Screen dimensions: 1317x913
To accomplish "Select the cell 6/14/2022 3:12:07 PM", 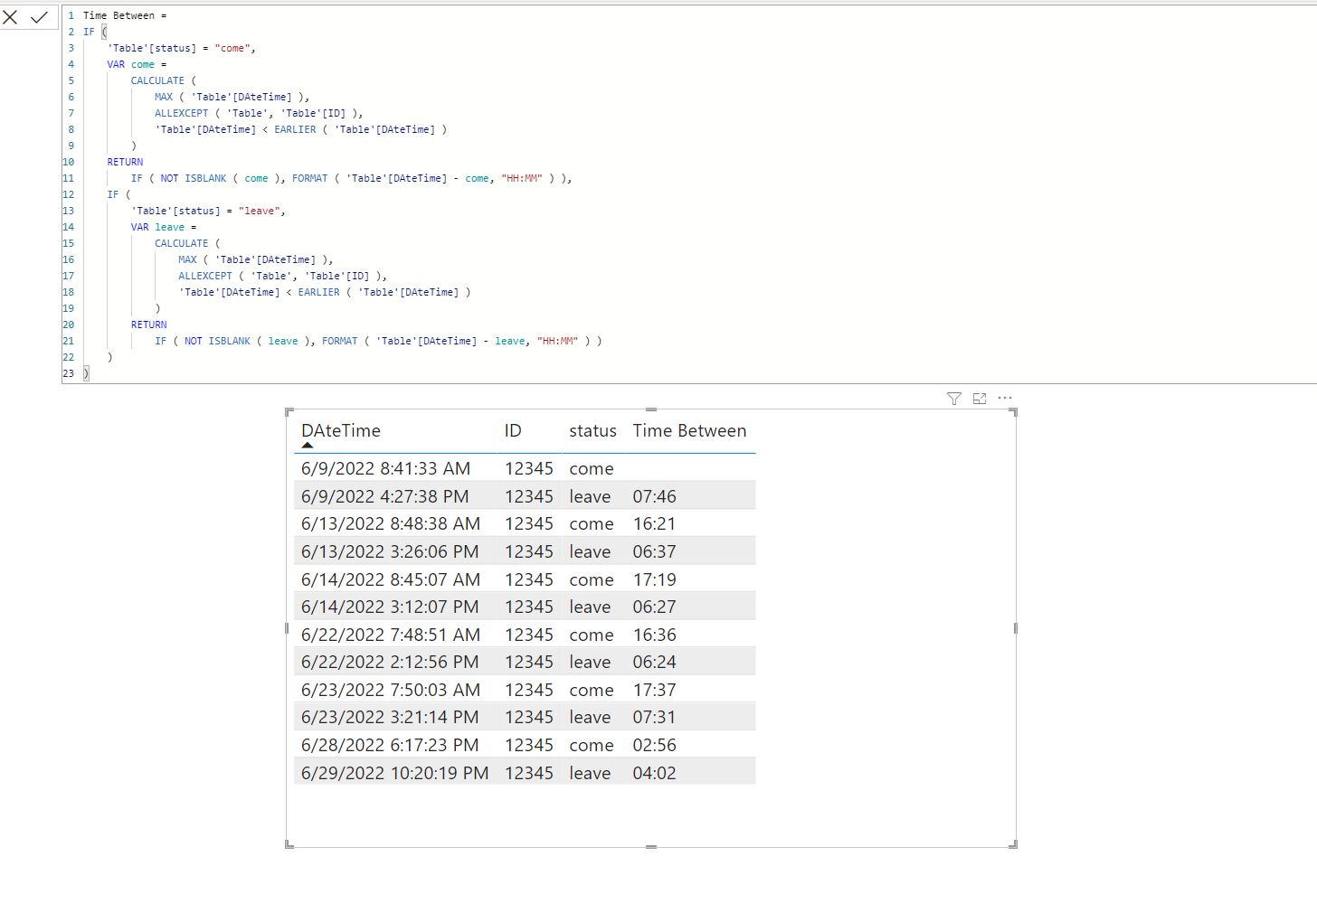I will click(390, 607).
